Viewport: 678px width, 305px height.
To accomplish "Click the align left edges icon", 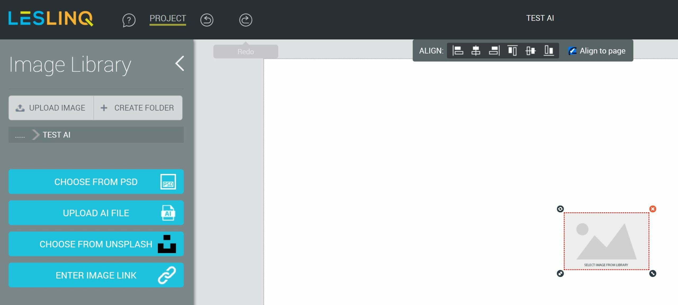I will 457,51.
